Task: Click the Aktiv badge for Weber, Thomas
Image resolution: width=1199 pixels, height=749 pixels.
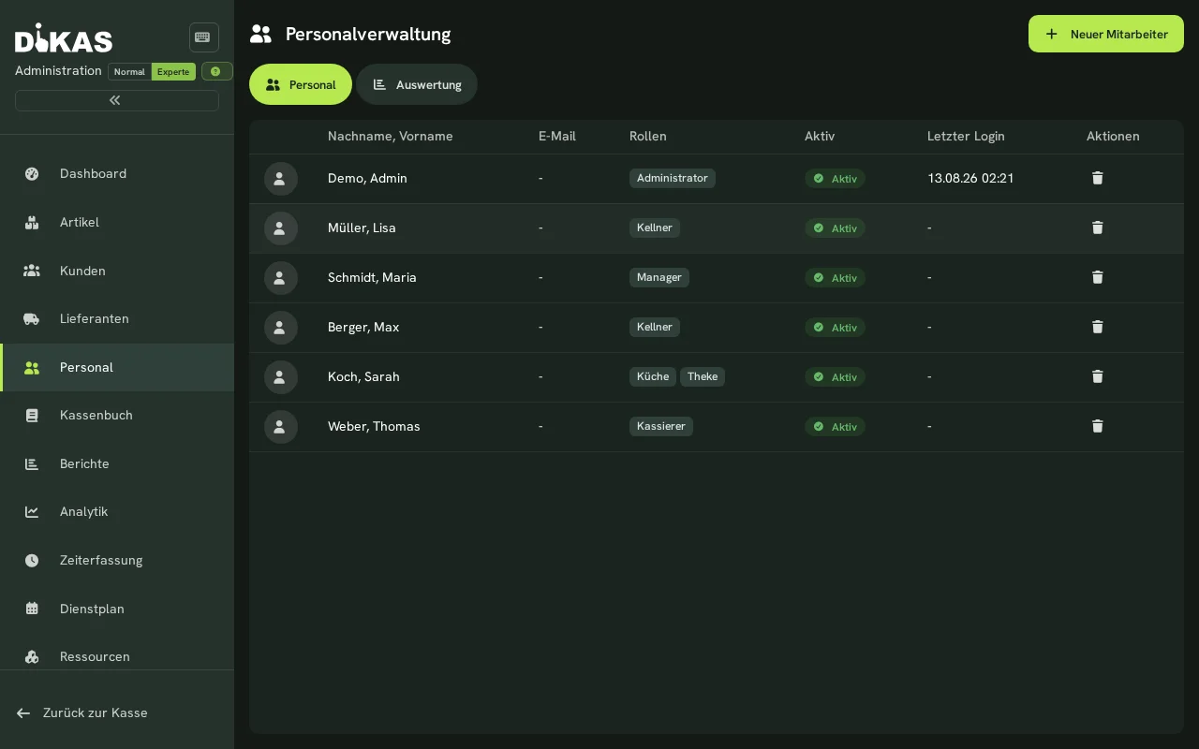Action: [x=835, y=427]
